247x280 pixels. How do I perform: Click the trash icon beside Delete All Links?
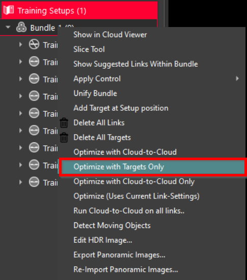pos(64,123)
